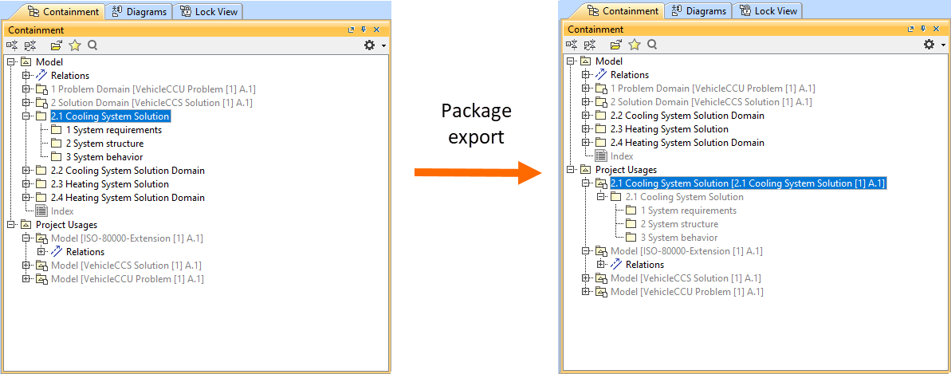The image size is (951, 374).
Task: Click the second tree-collapse icon in right panel toolbar
Action: [590, 45]
